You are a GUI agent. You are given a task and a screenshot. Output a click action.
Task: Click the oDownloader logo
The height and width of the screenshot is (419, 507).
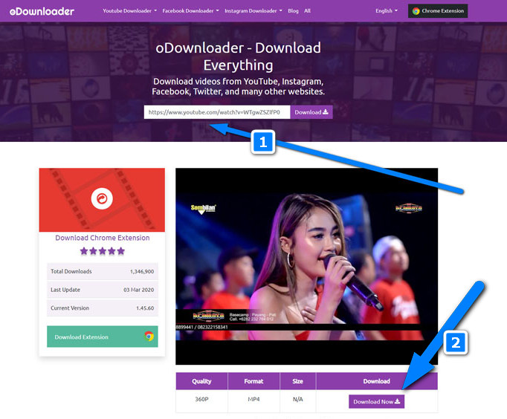(x=42, y=11)
